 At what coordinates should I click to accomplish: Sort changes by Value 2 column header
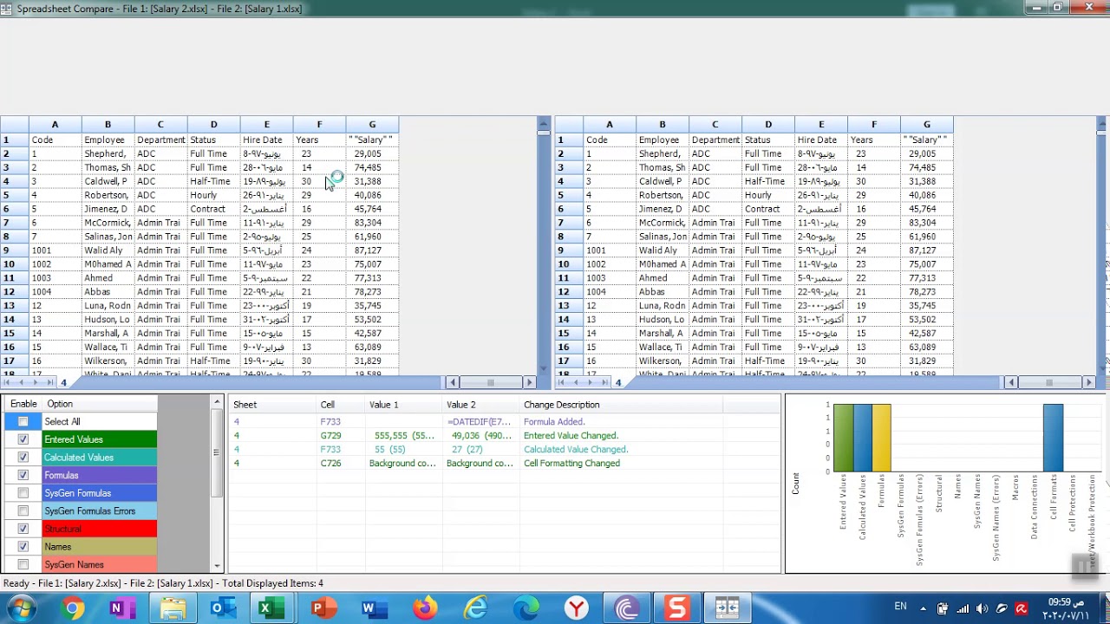pyautogui.click(x=480, y=405)
